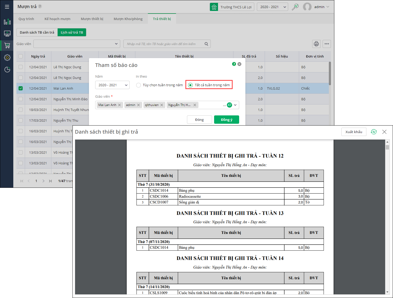Expand the admin account menu
The image size is (393, 298).
point(328,7)
